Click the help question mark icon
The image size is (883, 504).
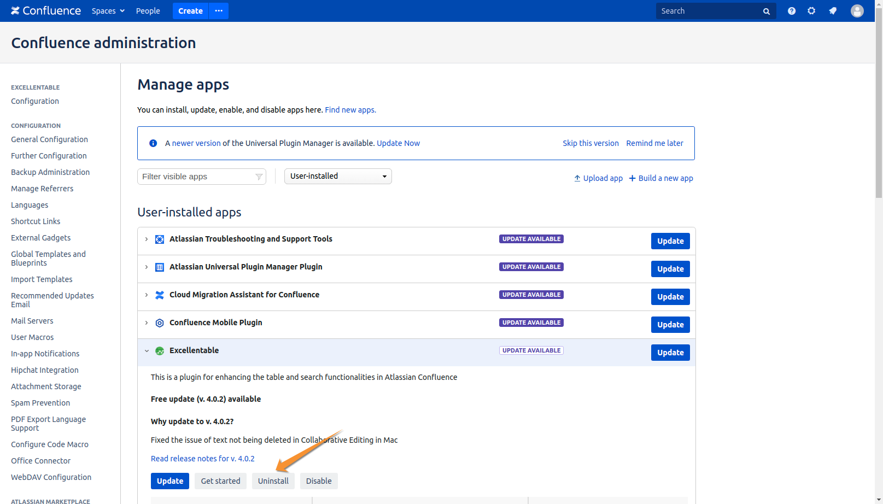pyautogui.click(x=791, y=11)
